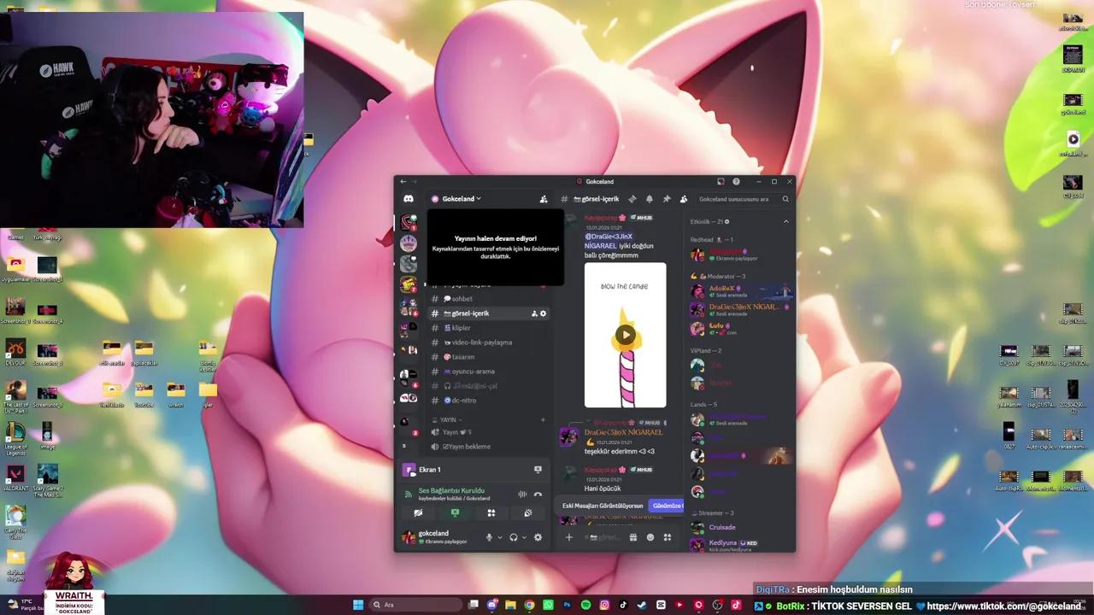This screenshot has width=1094, height=615.
Task: Open the emoji picker in message bar
Action: coord(650,537)
